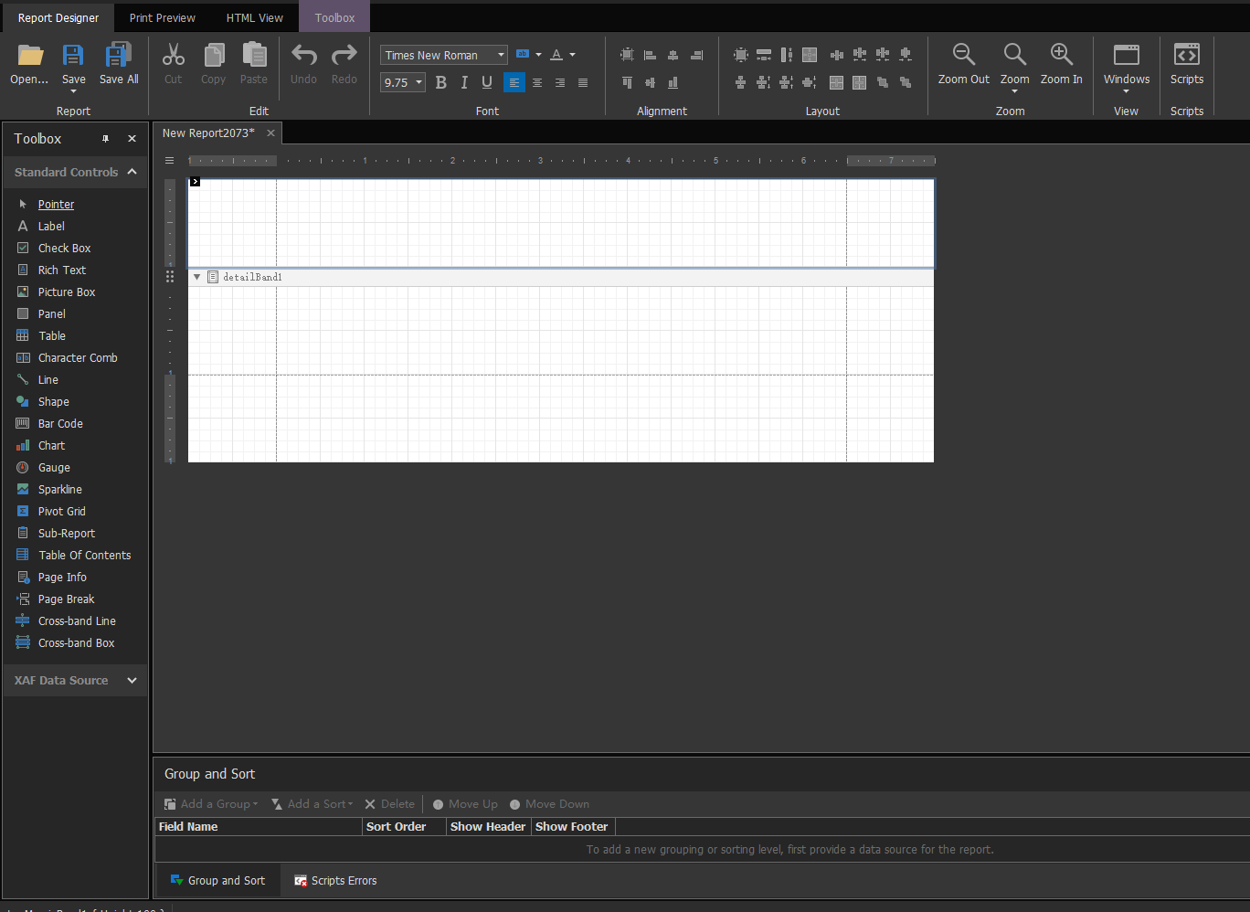Screen dimensions: 1250x912
Task: Select the Group and Sort bottom tab
Action: pos(217,881)
